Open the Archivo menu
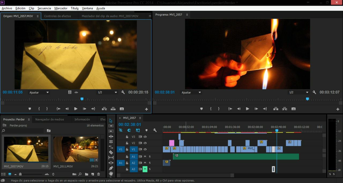Viewport: 343px width, 183px height. point(7,8)
